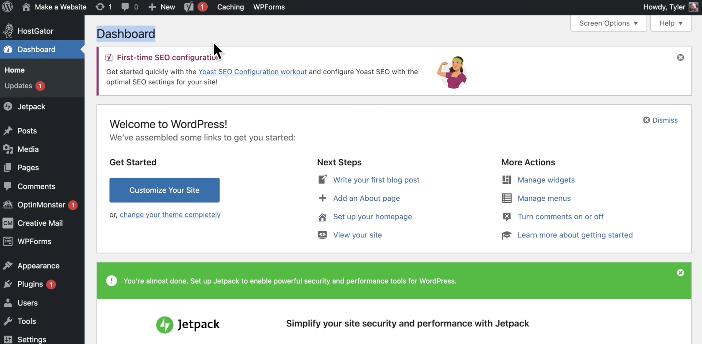Click the Users person icon

(x=8, y=303)
